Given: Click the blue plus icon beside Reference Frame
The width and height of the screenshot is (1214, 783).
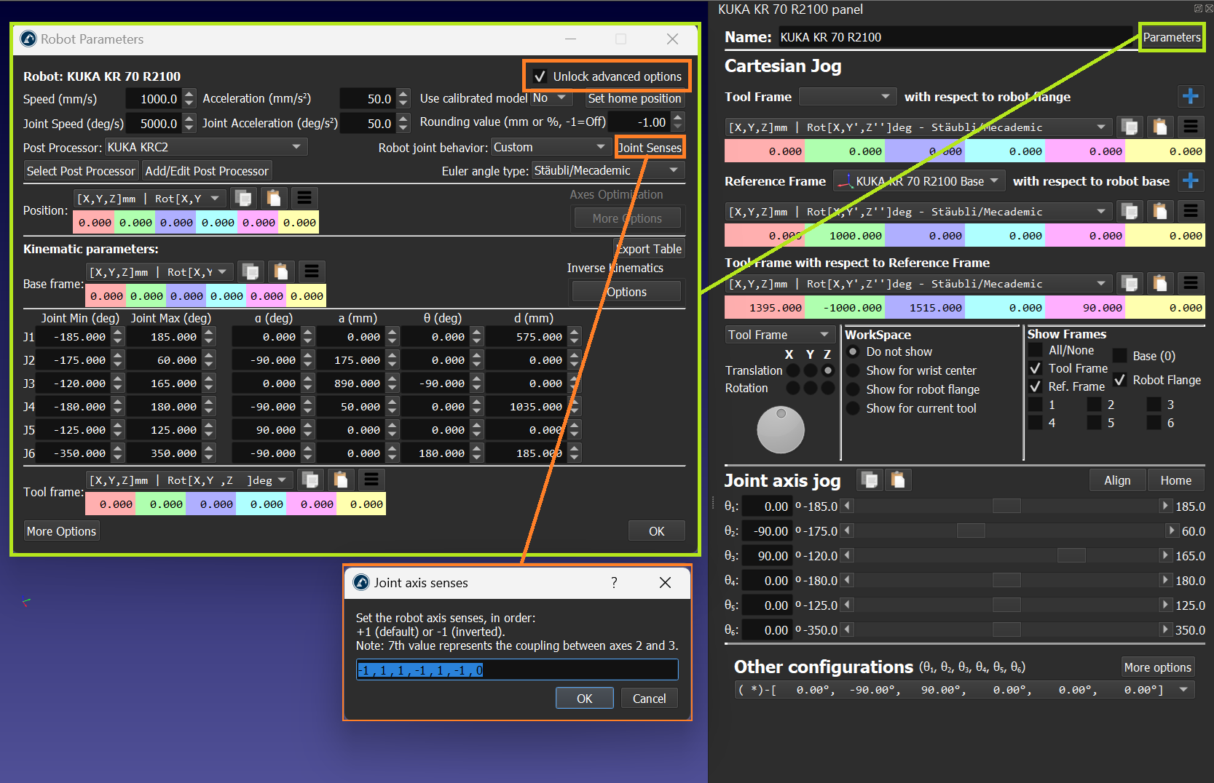Looking at the screenshot, I should [1190, 180].
